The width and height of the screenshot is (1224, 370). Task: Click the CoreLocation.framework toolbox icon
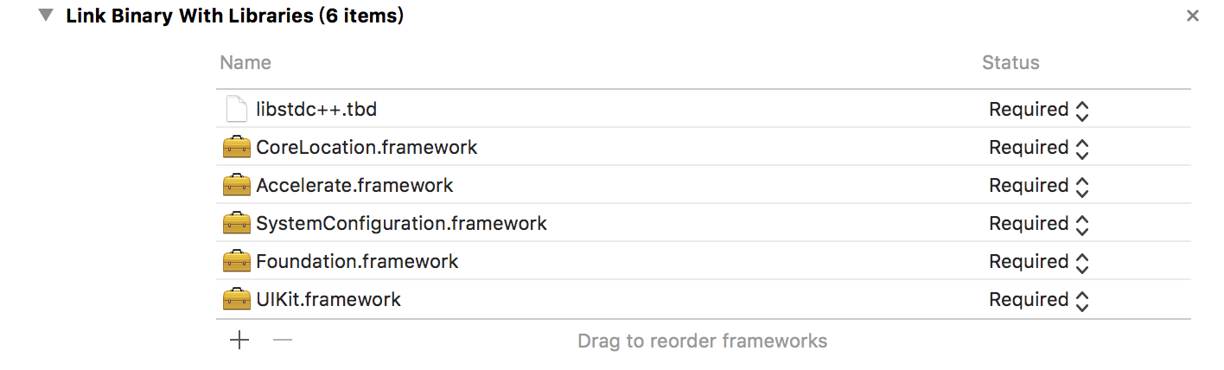point(236,148)
